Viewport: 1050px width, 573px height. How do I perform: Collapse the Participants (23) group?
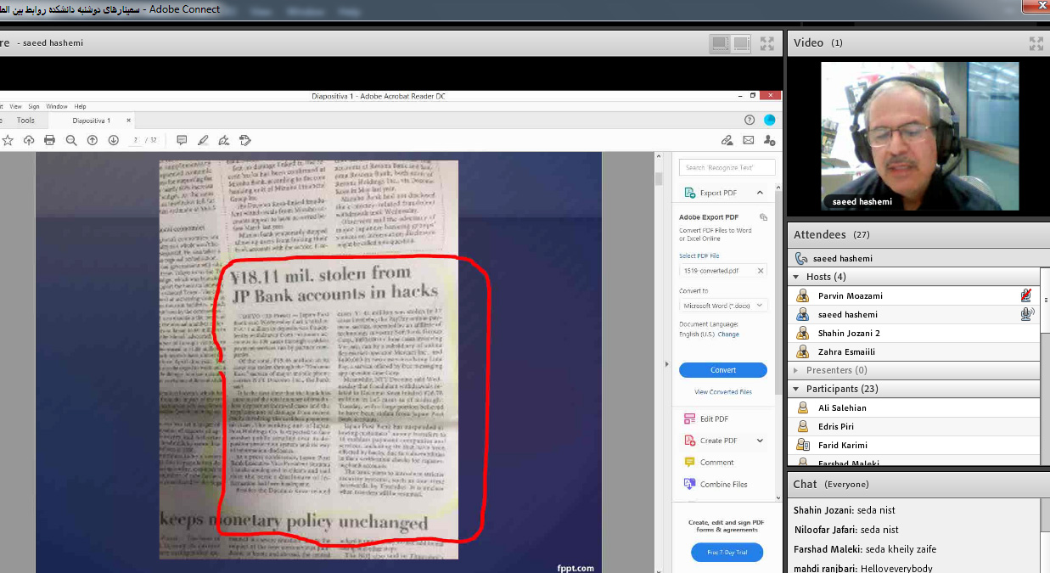[x=796, y=389]
